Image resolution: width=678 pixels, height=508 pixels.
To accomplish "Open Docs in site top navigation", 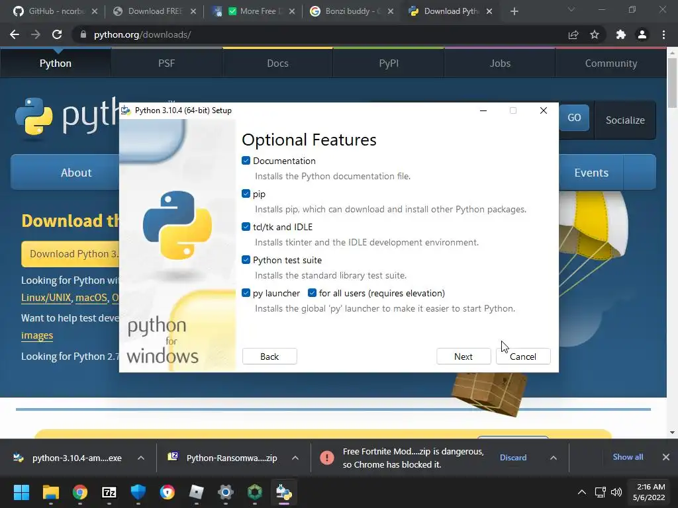I will coord(277,63).
